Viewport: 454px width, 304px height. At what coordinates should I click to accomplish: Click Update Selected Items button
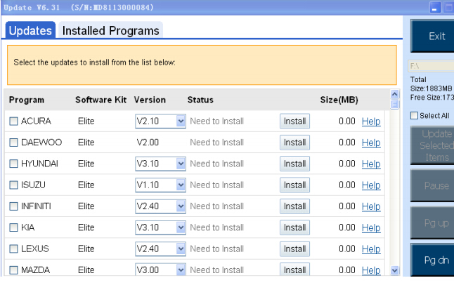click(433, 145)
